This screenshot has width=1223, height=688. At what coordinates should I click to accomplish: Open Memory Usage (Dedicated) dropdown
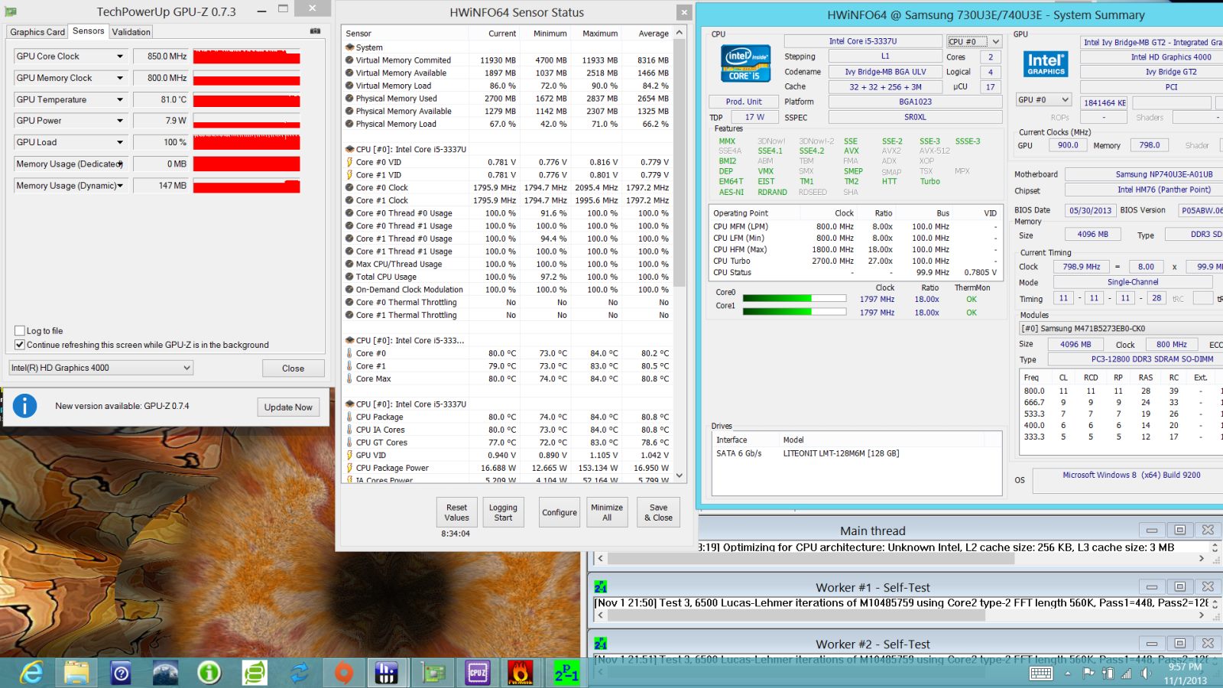120,164
